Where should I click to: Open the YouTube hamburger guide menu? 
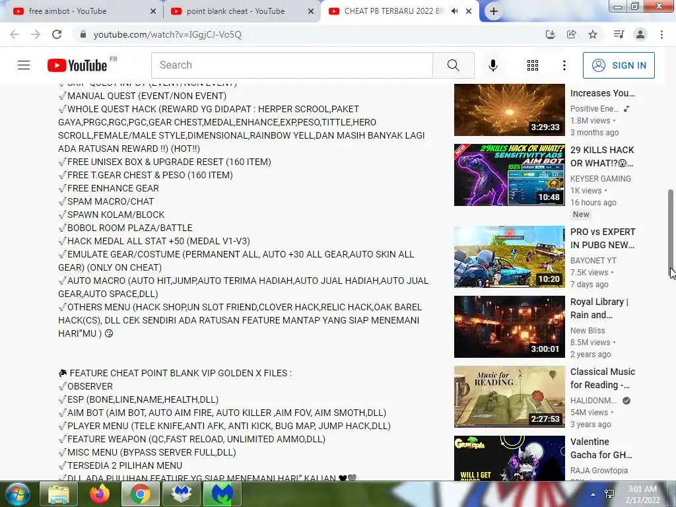coord(24,65)
